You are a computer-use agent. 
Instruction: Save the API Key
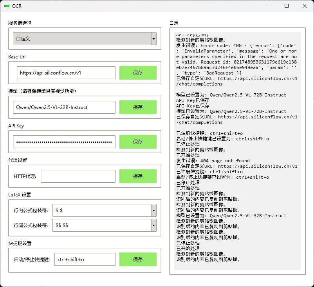[x=138, y=142]
